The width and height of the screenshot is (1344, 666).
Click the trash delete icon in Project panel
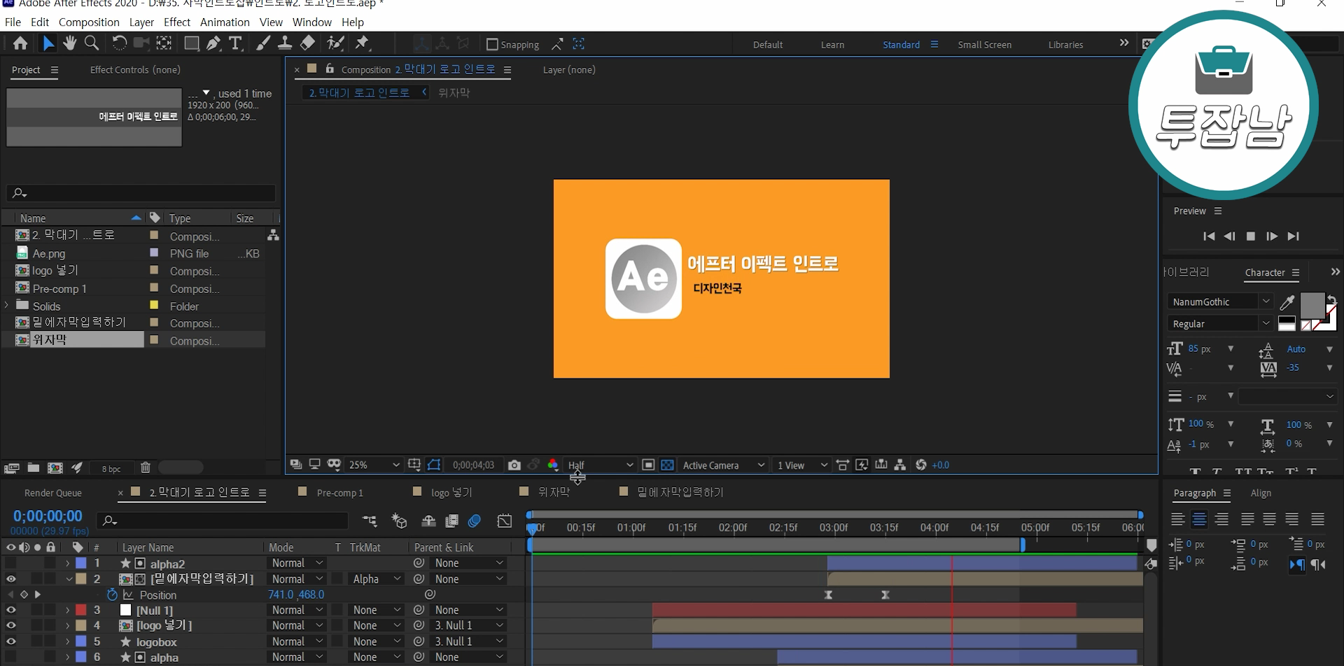pyautogui.click(x=145, y=468)
